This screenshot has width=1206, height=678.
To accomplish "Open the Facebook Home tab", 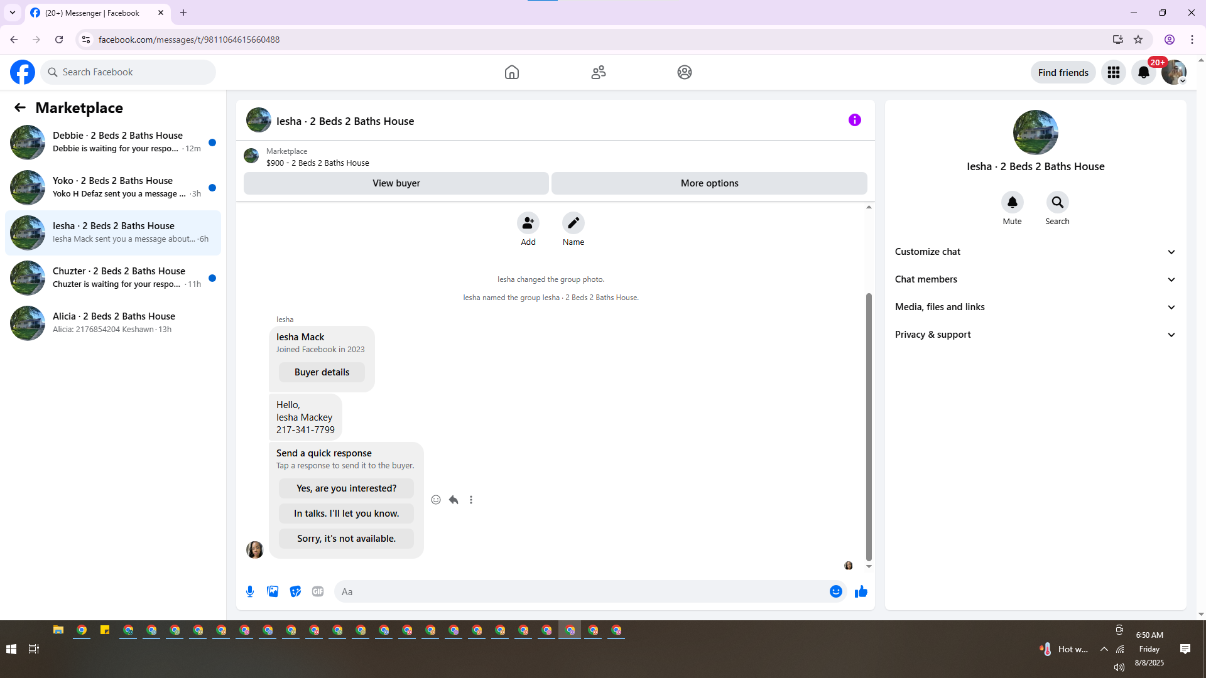I will click(511, 72).
